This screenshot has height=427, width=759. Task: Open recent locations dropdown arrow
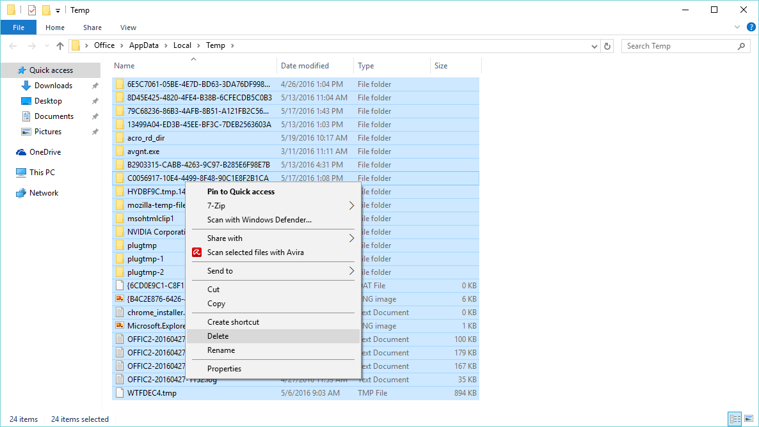click(47, 46)
